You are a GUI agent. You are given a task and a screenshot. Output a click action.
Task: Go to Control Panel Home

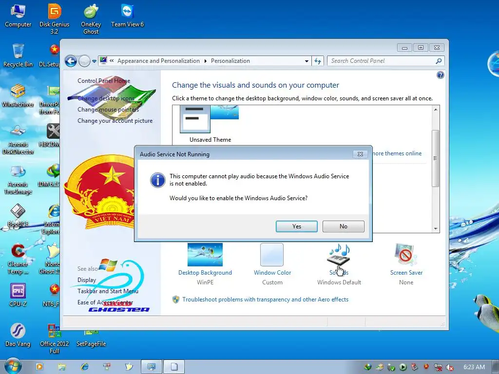pyautogui.click(x=104, y=81)
